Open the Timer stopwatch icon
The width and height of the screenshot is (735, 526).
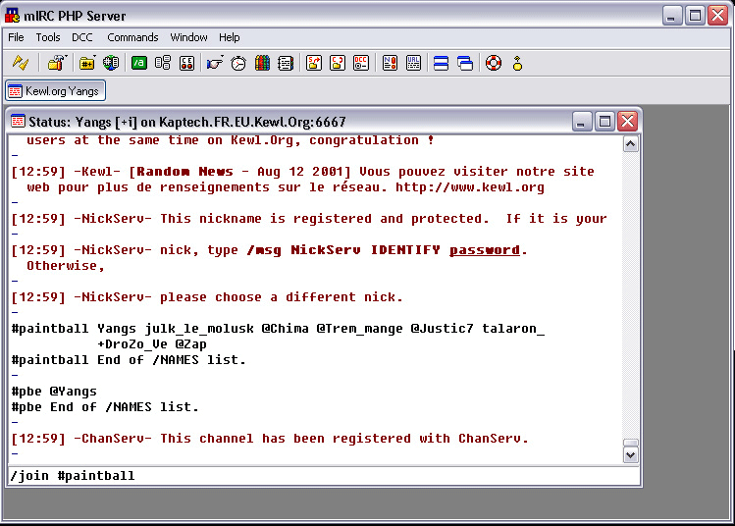pyautogui.click(x=238, y=63)
